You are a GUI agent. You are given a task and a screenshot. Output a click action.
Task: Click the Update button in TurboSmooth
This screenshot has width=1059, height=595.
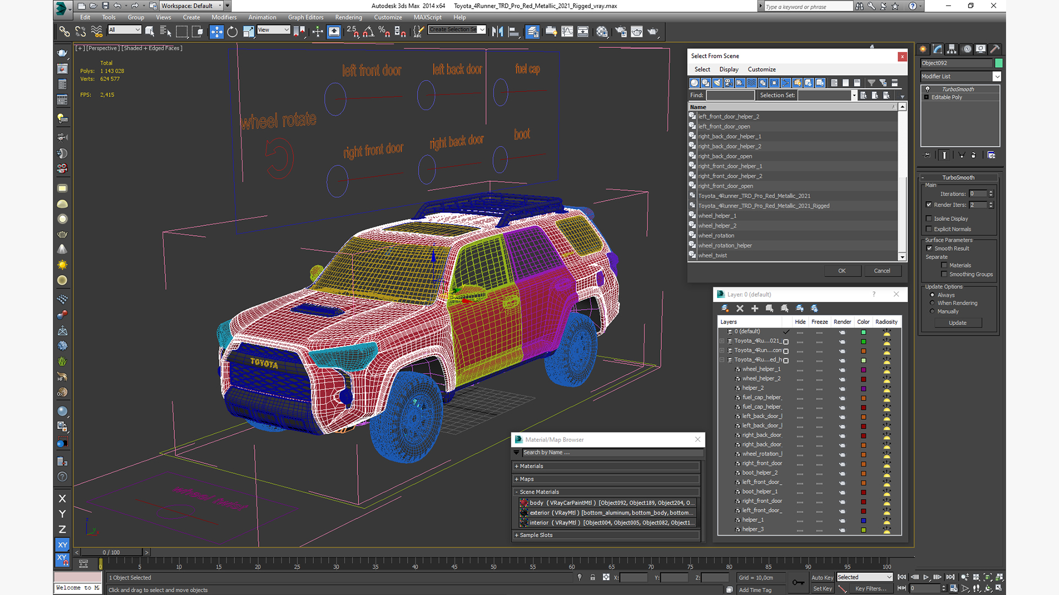tap(958, 323)
